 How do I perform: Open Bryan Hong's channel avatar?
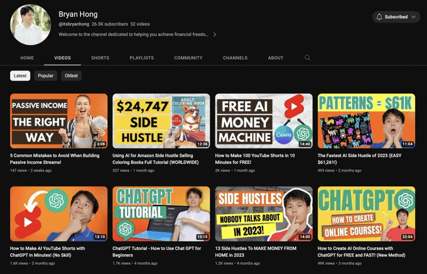point(30,25)
